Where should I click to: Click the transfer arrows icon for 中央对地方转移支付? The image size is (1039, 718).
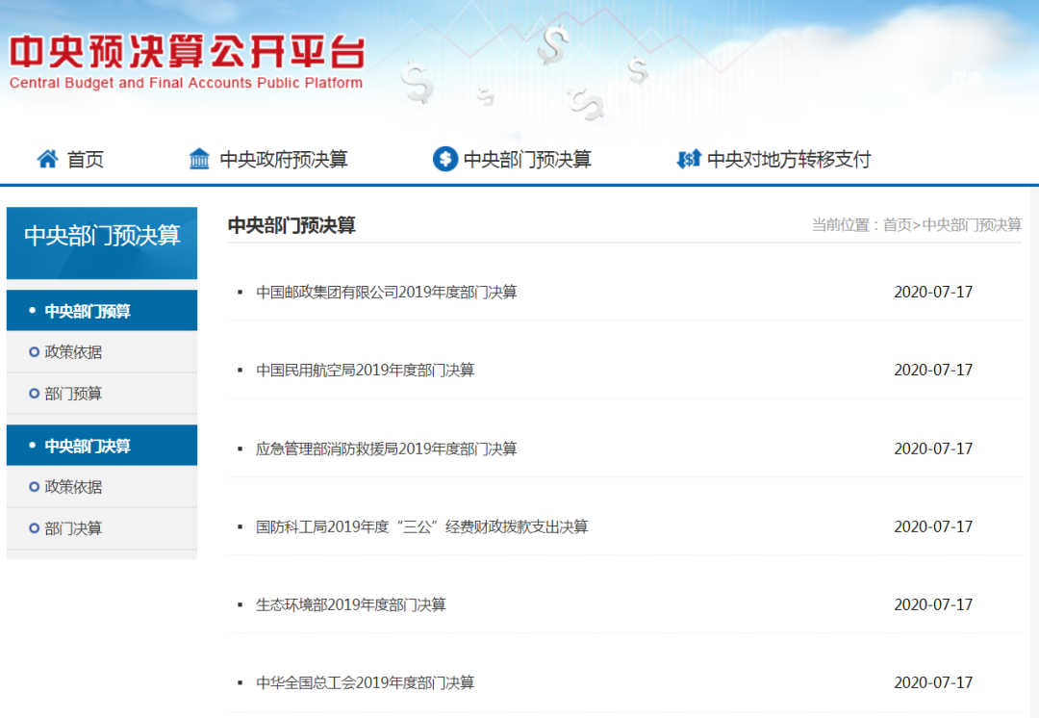click(x=688, y=160)
